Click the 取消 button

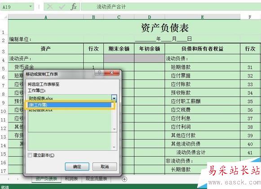[x=105, y=167]
